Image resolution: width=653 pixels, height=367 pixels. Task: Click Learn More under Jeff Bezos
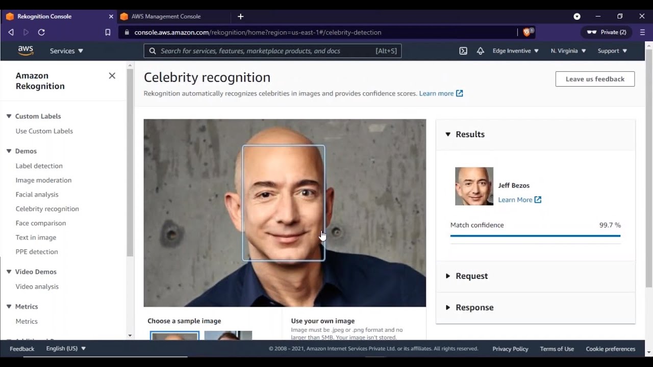pyautogui.click(x=515, y=200)
